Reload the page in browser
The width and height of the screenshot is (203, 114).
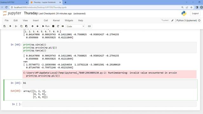pos(6,7)
